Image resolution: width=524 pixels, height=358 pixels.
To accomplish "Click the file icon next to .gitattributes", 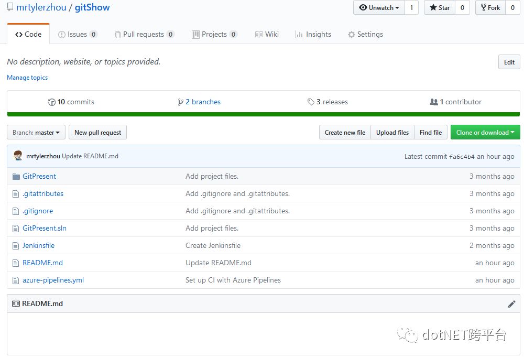I will (x=16, y=194).
